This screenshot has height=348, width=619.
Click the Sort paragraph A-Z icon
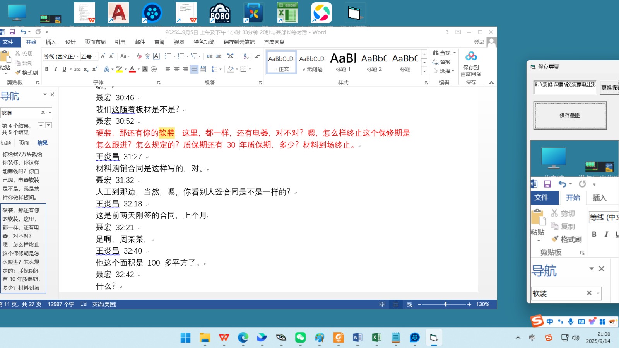246,56
